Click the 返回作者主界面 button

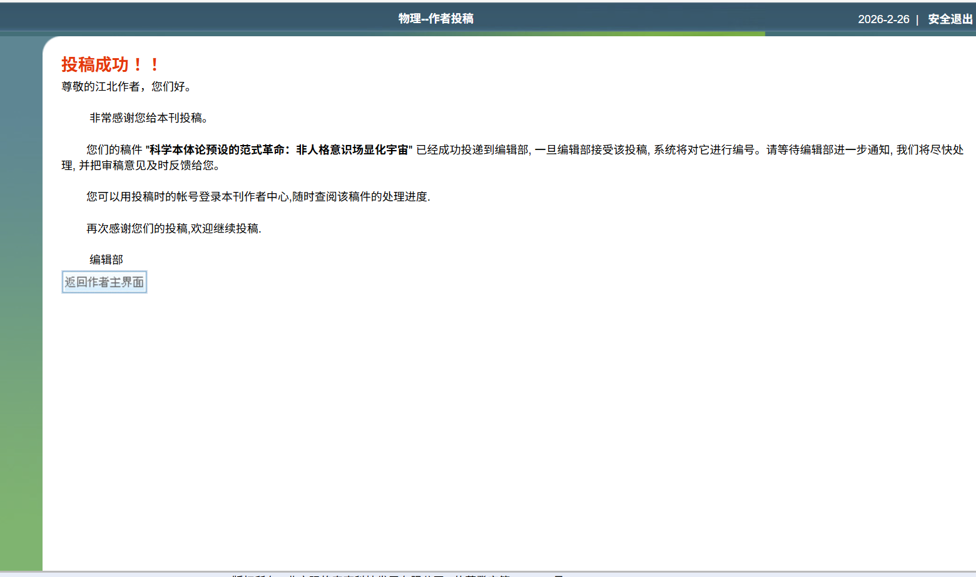tap(104, 283)
